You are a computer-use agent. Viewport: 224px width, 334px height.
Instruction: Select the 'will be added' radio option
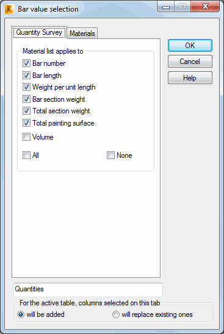[x=21, y=314]
